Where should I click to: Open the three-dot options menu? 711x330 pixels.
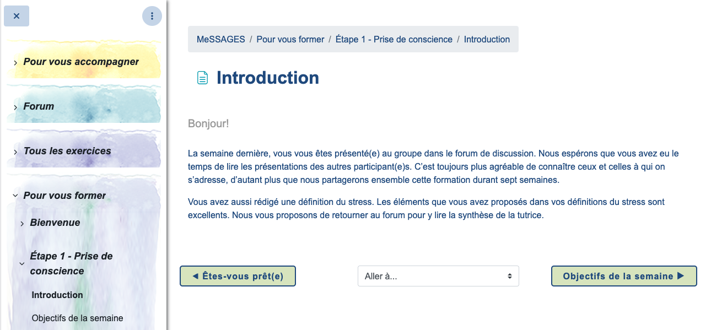(x=152, y=16)
